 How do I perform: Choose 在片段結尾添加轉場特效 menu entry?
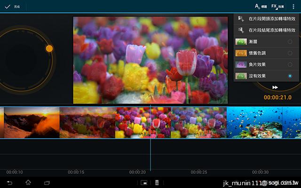click(266, 30)
